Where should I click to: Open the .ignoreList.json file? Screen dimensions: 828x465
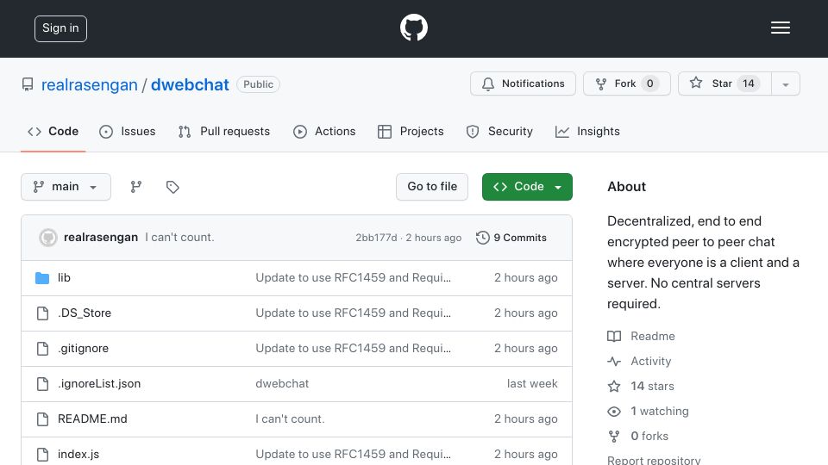pos(99,384)
